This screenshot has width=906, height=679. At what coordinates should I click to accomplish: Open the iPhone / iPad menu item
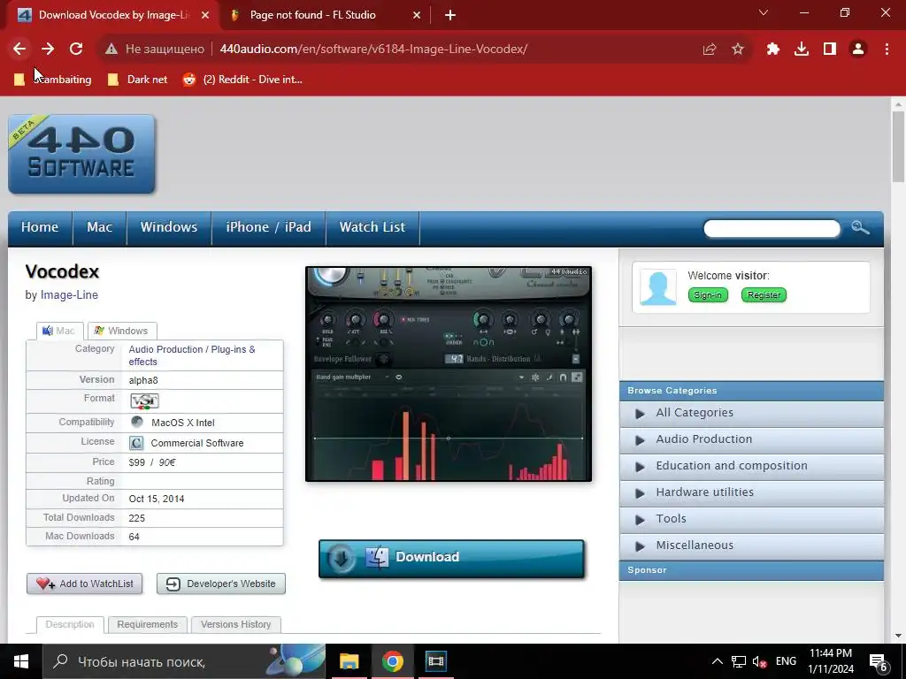(269, 227)
